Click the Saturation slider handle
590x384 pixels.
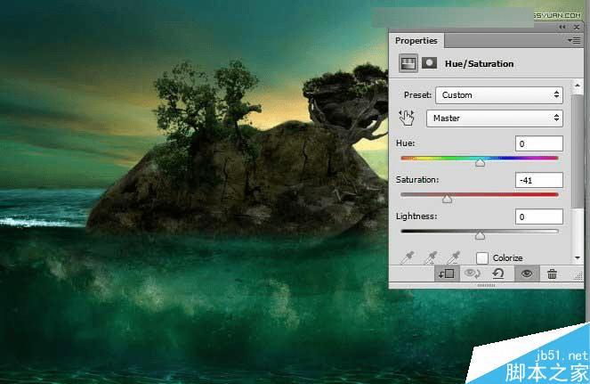click(447, 199)
